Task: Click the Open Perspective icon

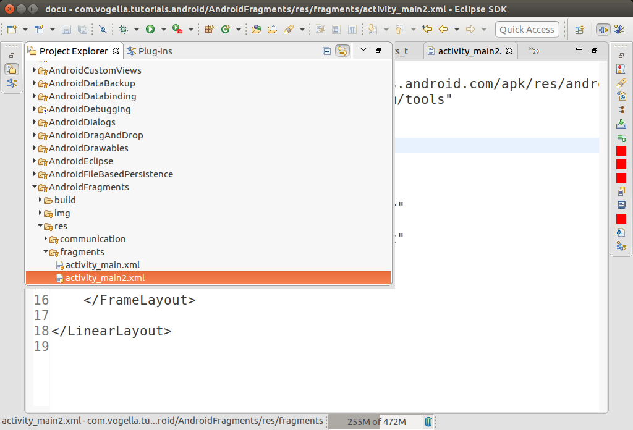Action: 580,30
